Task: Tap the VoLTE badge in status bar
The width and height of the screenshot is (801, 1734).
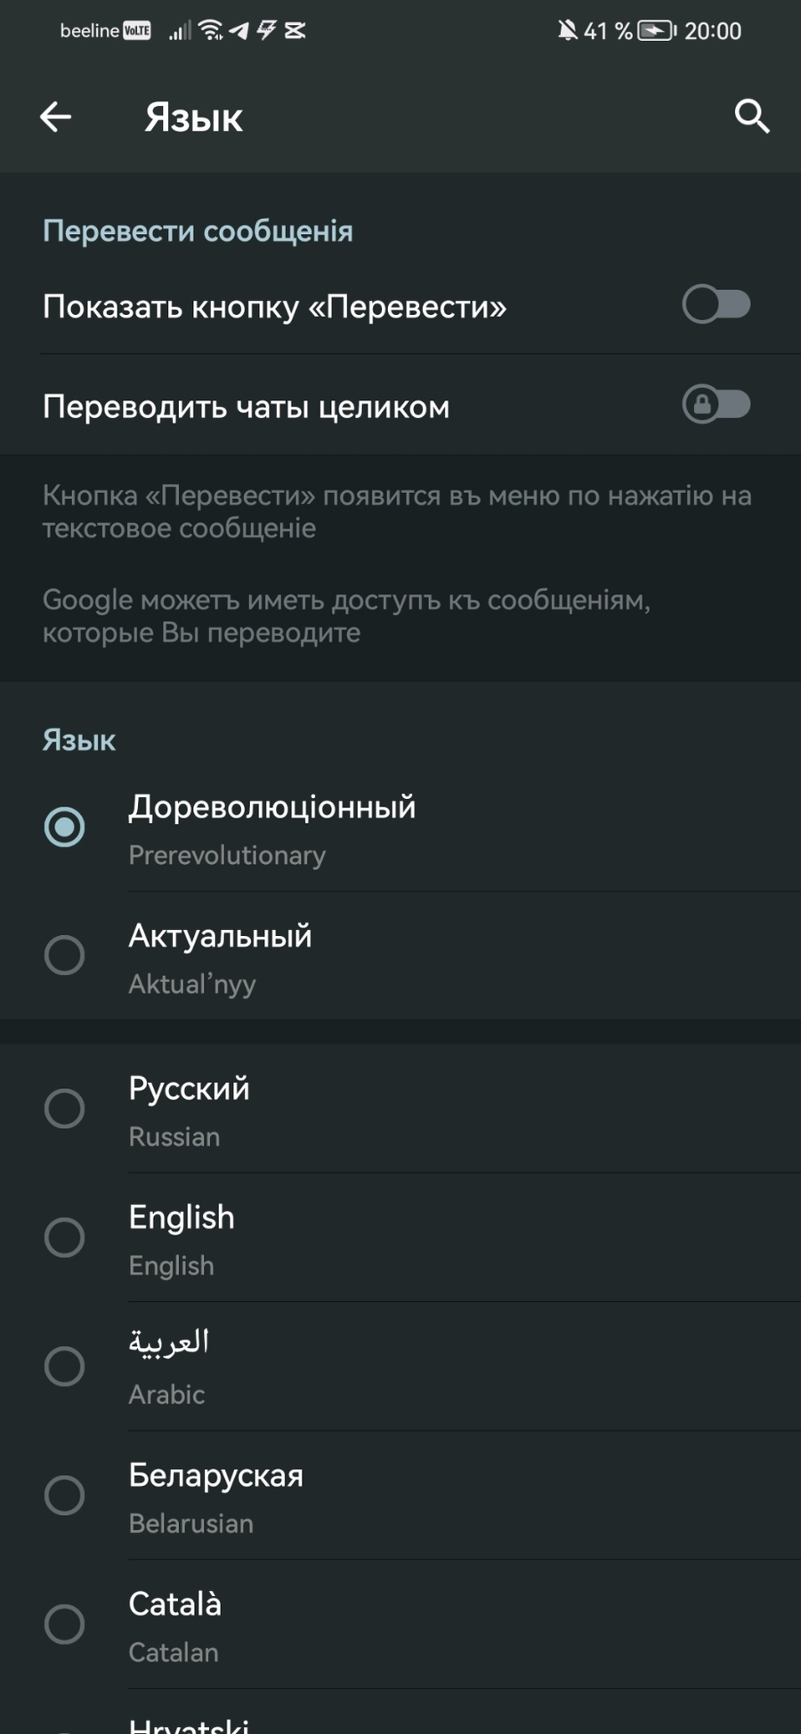Action: click(137, 31)
